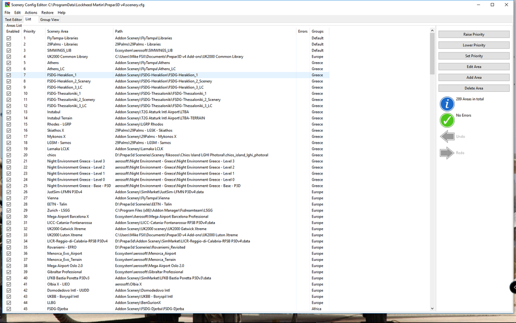Click the Add Area button
The height and width of the screenshot is (323, 516).
pos(474,77)
